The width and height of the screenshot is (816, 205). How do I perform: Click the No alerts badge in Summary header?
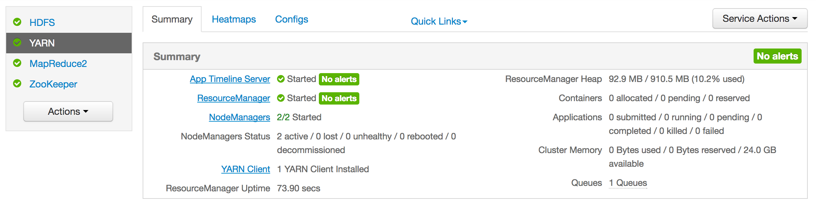pos(777,56)
